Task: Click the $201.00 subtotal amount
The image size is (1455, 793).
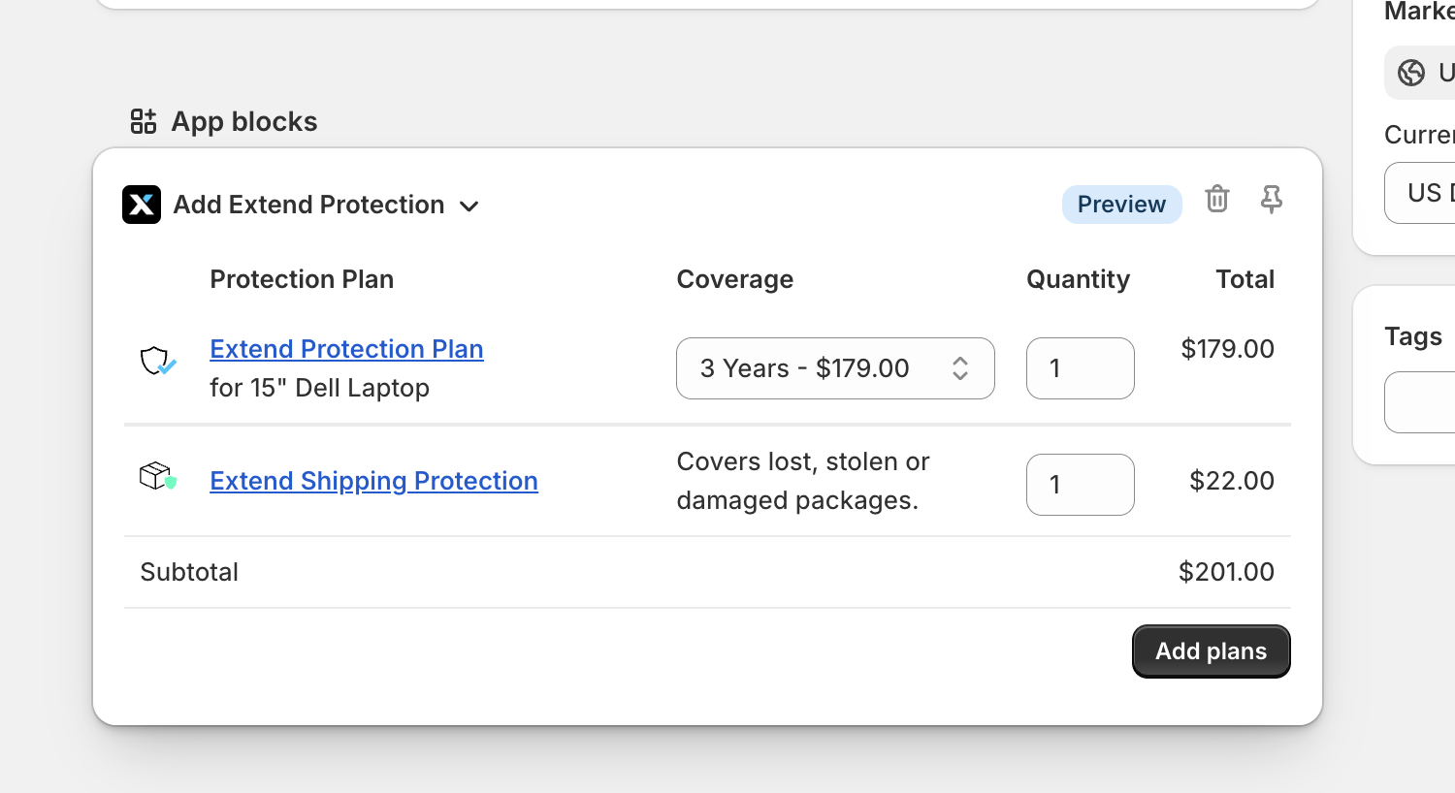Action: [1226, 572]
